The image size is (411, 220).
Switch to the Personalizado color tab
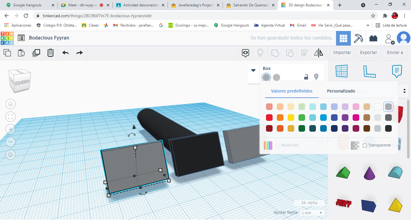tap(341, 91)
